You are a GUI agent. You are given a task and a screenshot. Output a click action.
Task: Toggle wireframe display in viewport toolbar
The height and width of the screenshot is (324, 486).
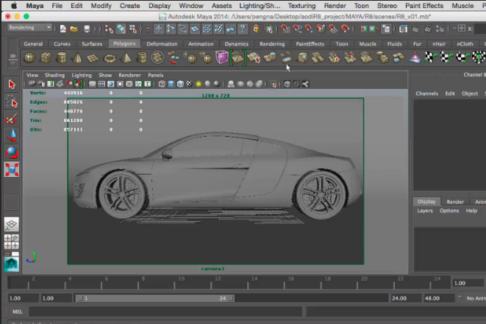coord(162,84)
